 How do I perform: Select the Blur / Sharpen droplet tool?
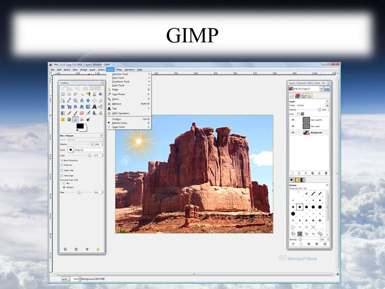[76, 120]
